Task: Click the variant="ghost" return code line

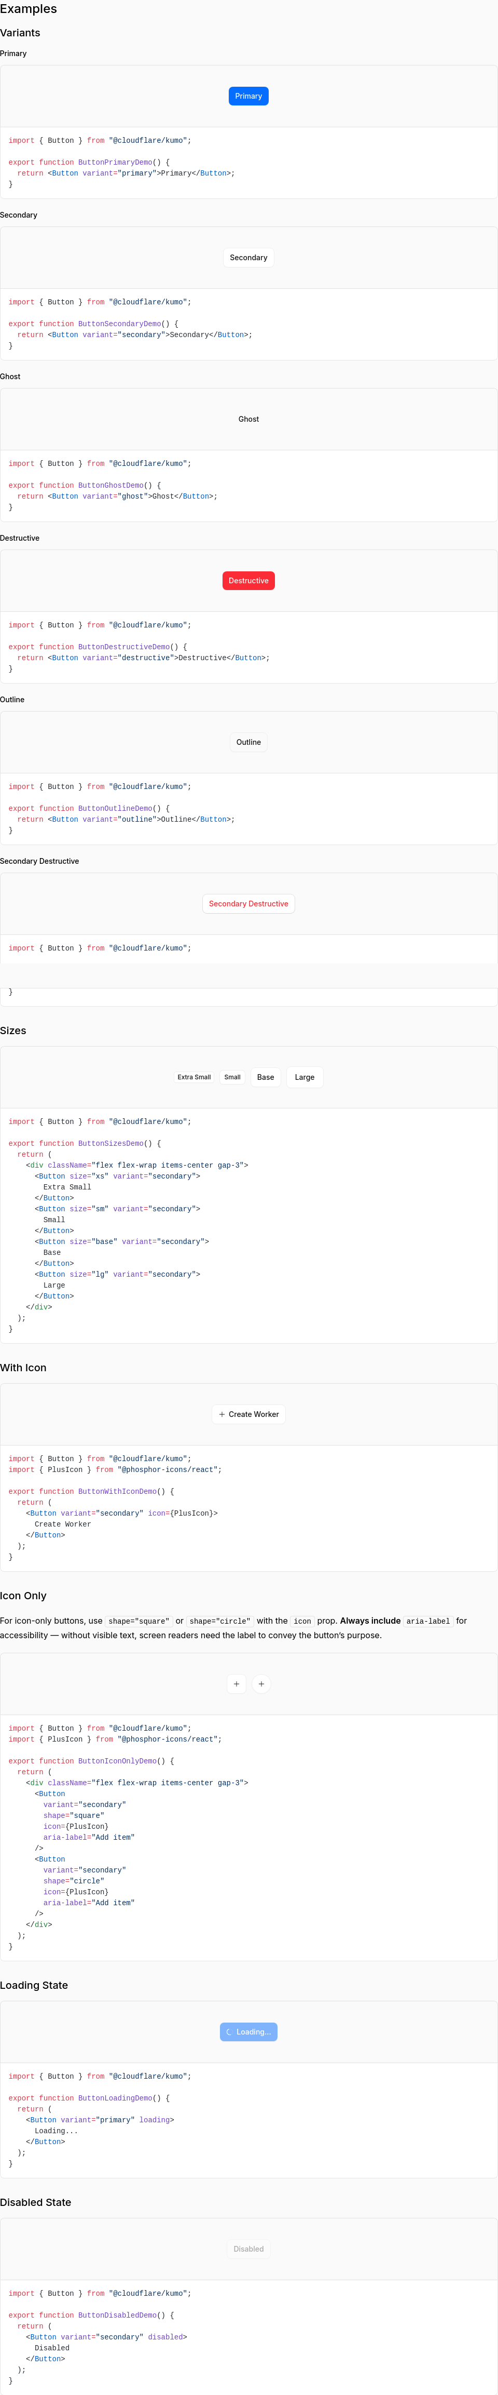Action: (117, 497)
